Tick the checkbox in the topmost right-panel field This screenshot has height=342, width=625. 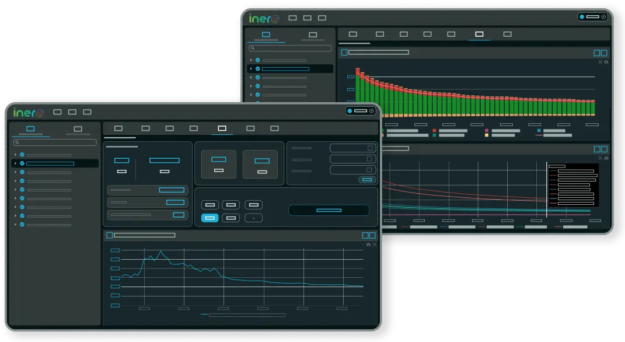click(x=369, y=148)
